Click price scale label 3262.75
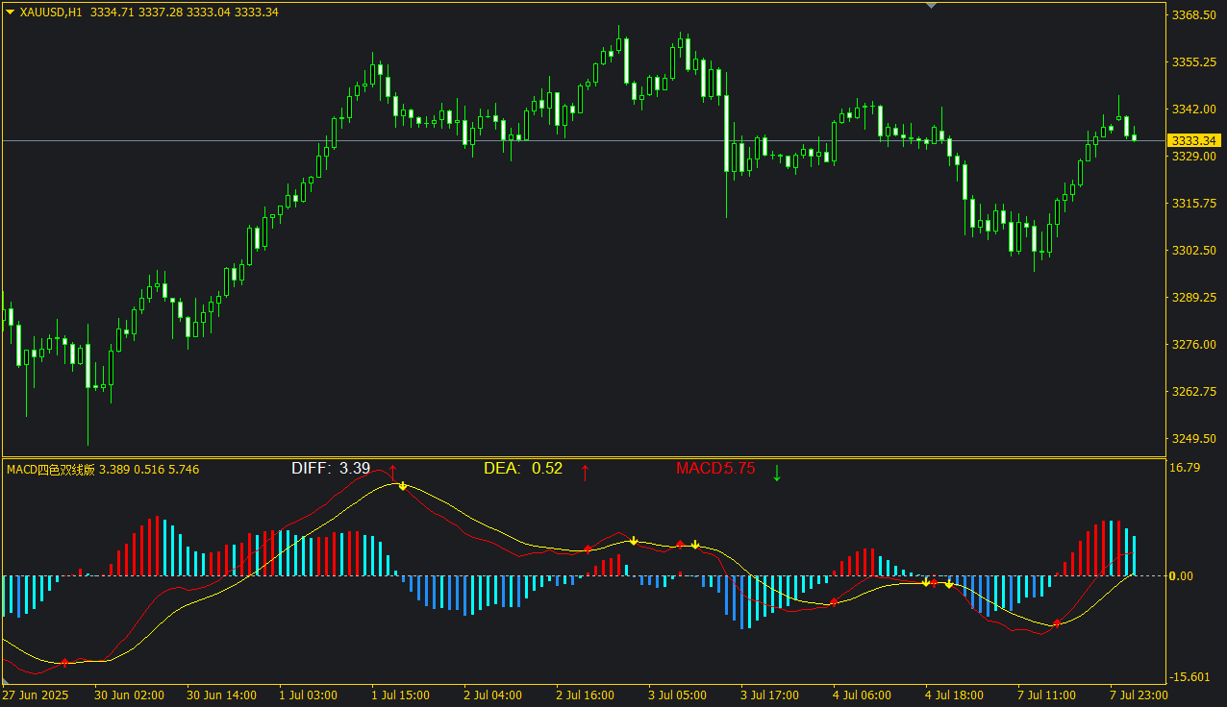The image size is (1227, 707). click(x=1193, y=392)
